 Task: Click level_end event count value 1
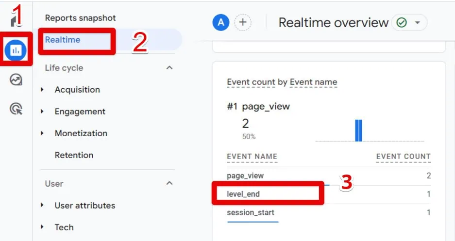pos(429,194)
